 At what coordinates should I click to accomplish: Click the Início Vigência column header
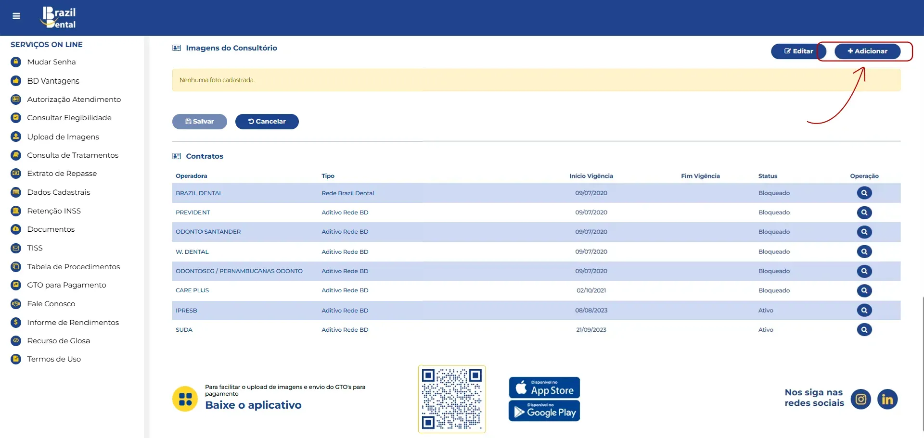coord(591,176)
